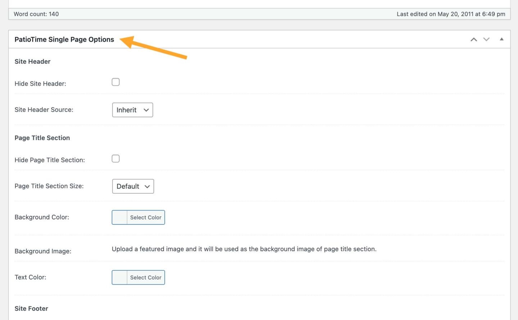The image size is (518, 320).
Task: Move the PatioTime metabox up using the up arrow
Action: [473, 39]
